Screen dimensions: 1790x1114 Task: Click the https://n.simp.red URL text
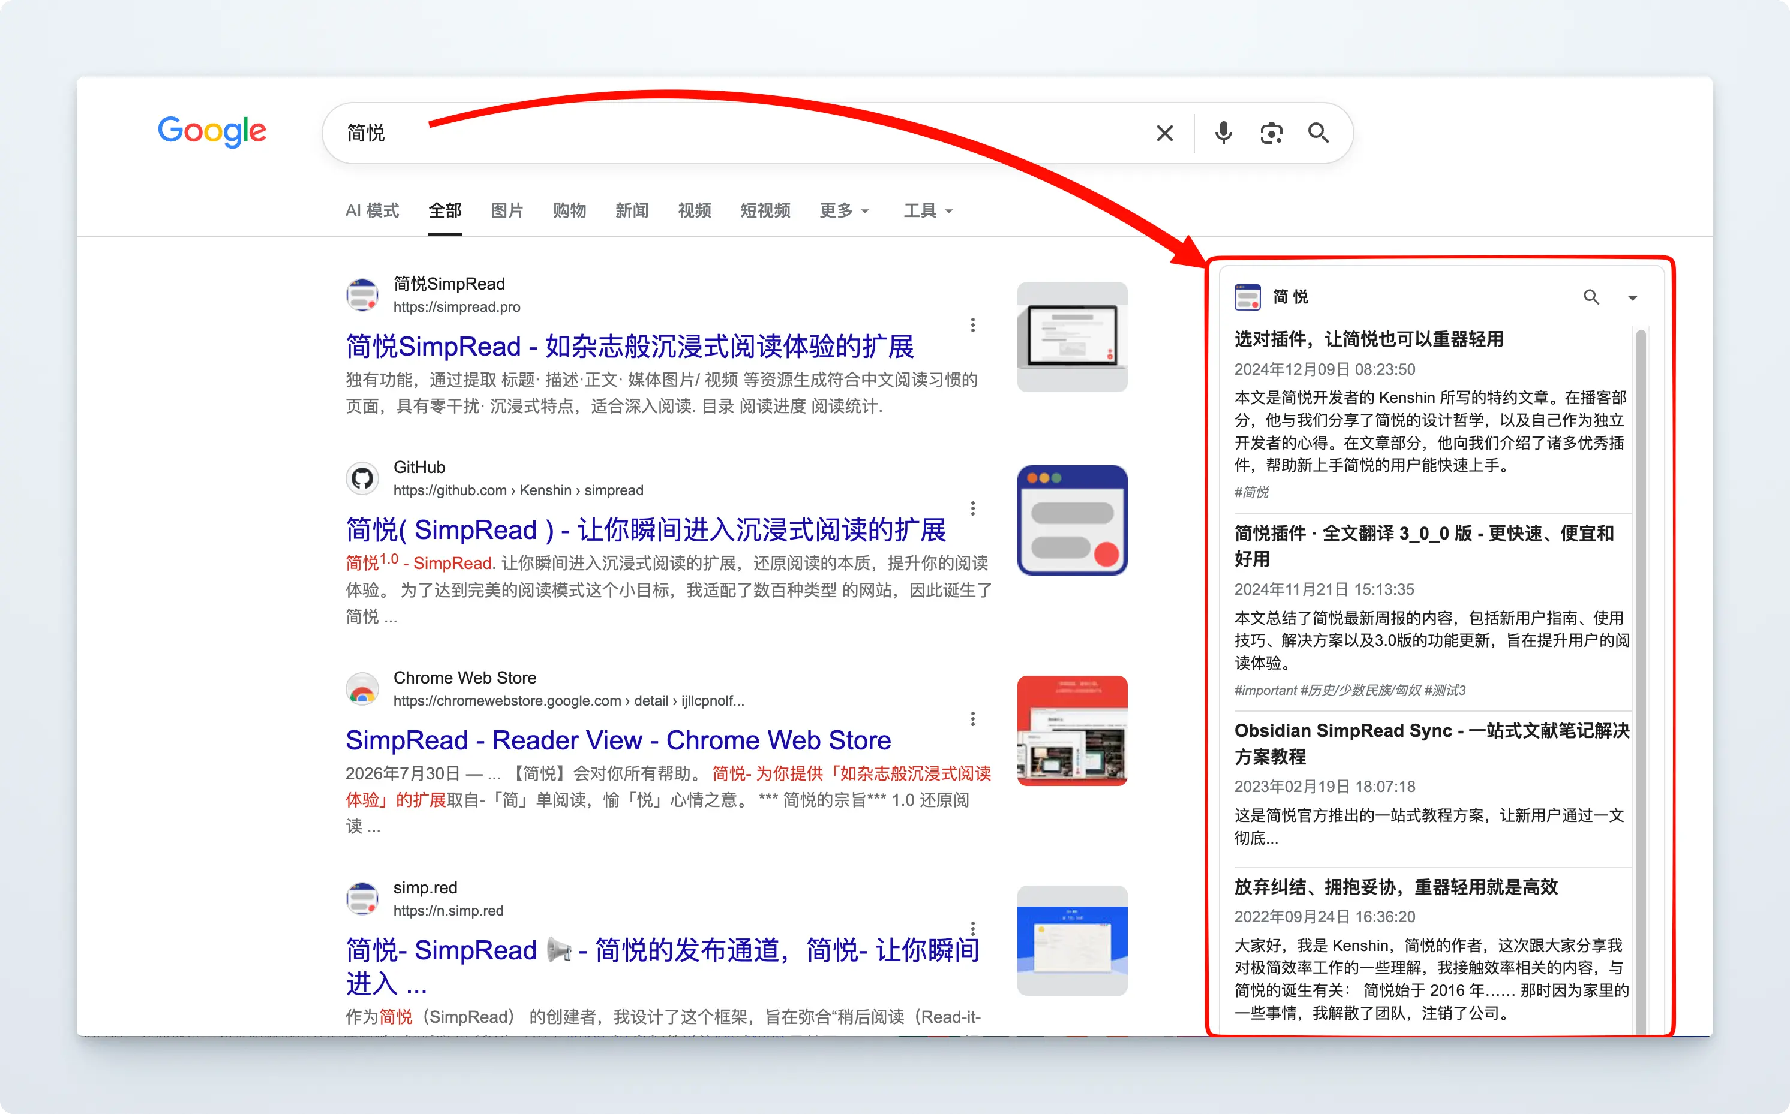pos(449,911)
